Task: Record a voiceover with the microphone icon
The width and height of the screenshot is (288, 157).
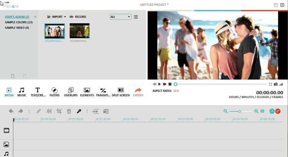Action: pyautogui.click(x=79, y=111)
